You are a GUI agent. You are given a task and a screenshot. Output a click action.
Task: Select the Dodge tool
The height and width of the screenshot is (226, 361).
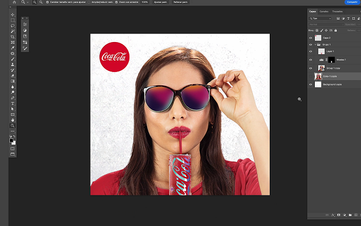(x=13, y=92)
